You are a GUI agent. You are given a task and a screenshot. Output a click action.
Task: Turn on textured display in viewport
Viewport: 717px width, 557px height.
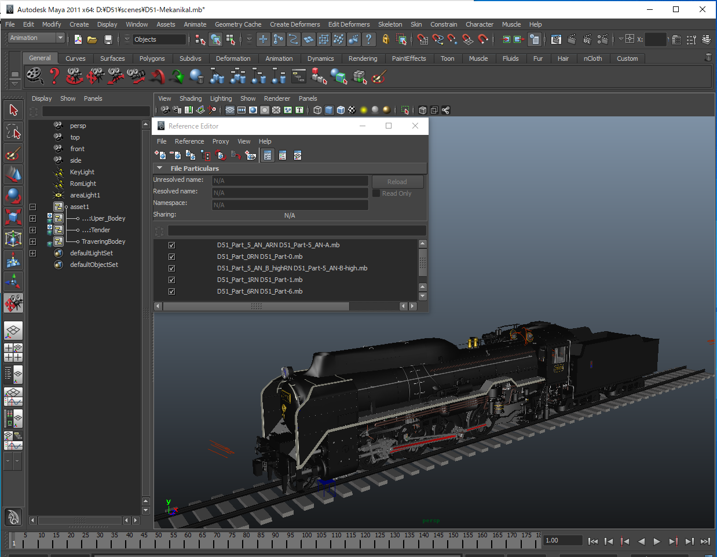pyautogui.click(x=352, y=110)
